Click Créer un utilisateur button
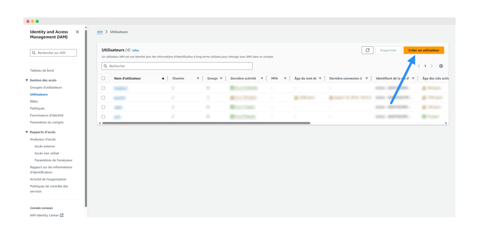 pos(424,50)
